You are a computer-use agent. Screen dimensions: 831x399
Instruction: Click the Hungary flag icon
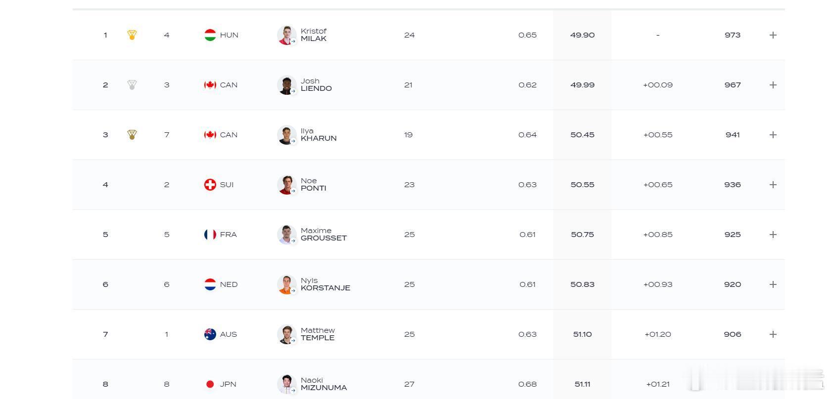click(210, 35)
